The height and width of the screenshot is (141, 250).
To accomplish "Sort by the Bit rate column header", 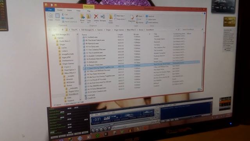I will (x=136, y=34).
